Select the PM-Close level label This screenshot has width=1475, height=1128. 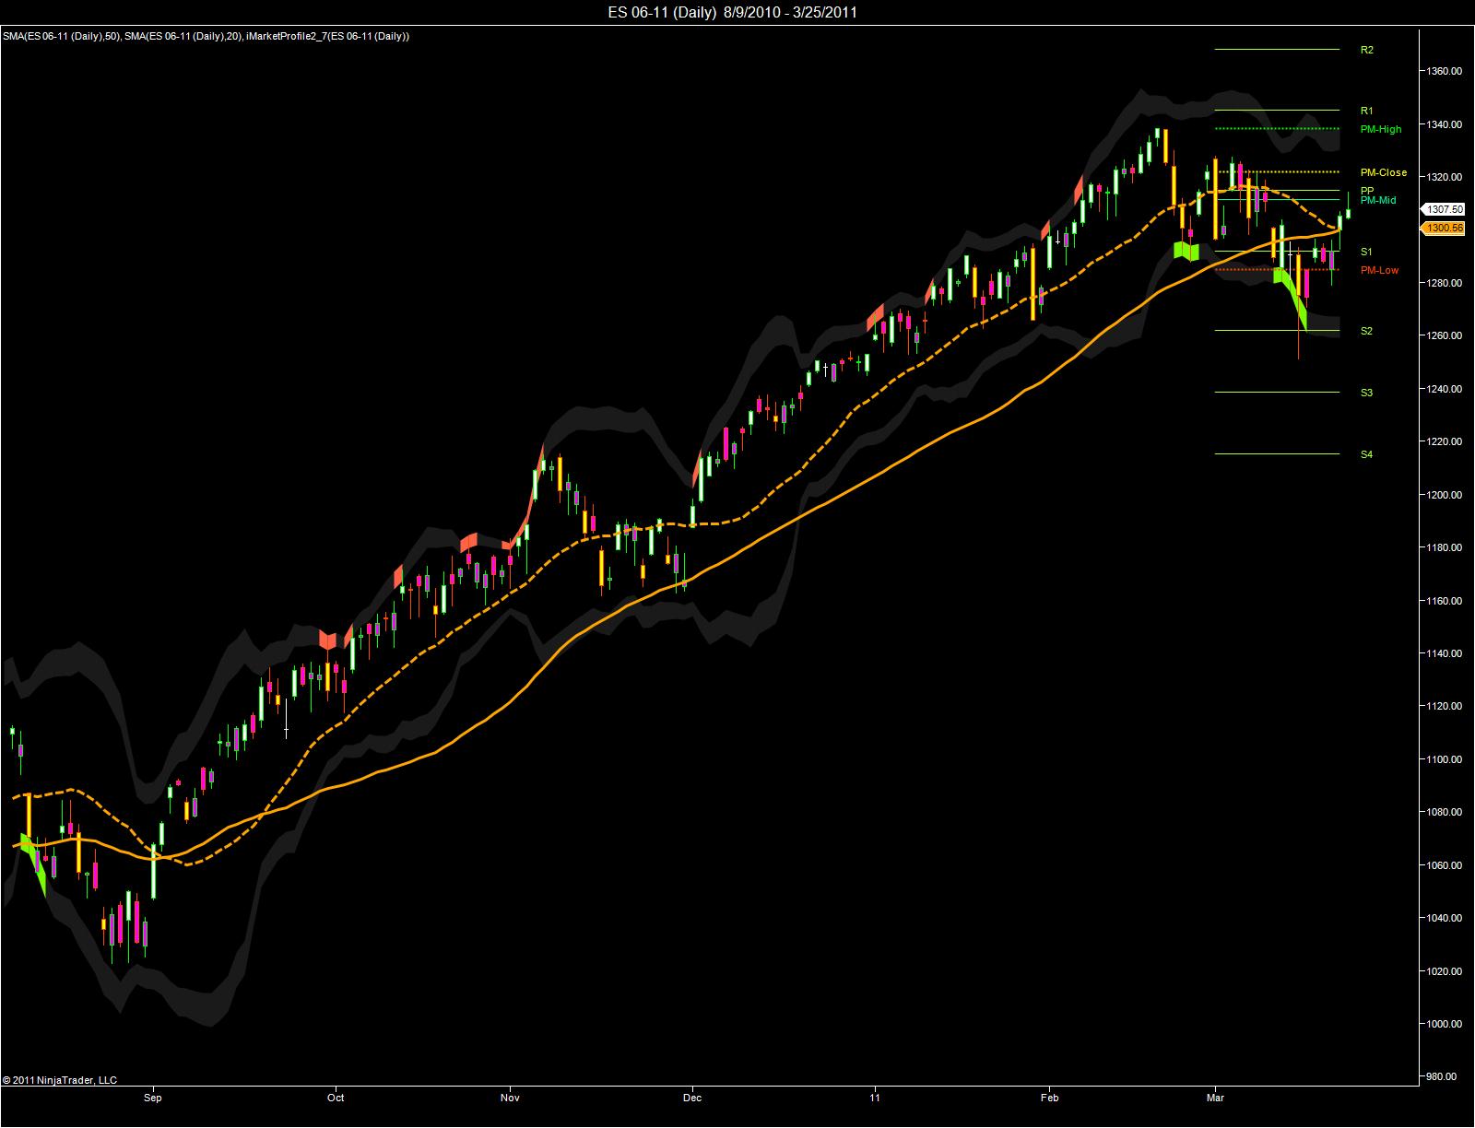tap(1384, 172)
